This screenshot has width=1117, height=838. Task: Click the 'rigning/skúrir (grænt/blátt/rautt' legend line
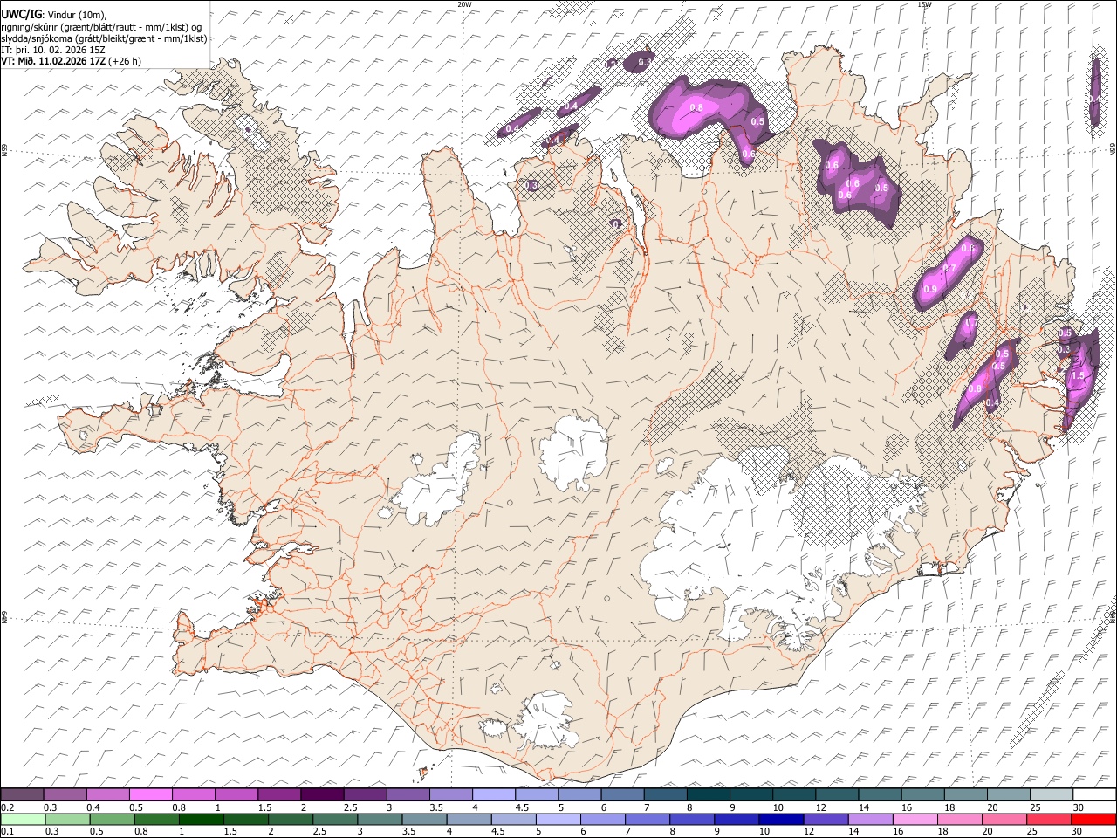pos(102,26)
